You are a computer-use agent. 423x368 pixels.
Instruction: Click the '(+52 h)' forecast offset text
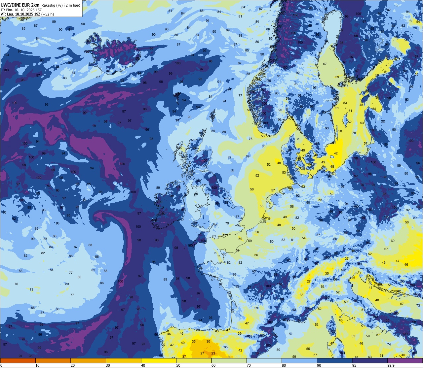(x=48, y=14)
